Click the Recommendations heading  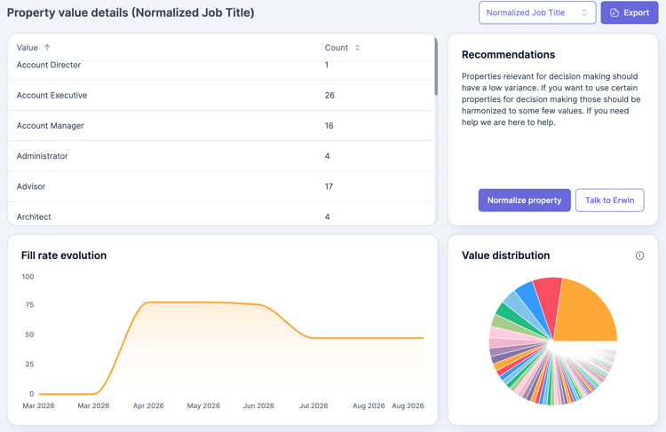coord(509,55)
